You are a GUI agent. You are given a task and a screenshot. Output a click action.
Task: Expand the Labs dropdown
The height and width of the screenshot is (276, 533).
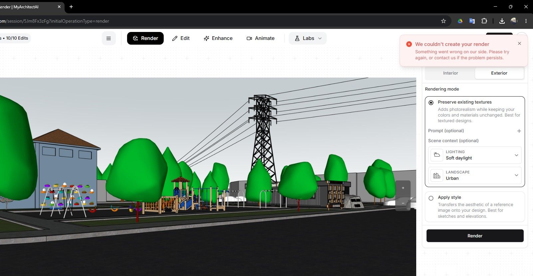tap(308, 38)
